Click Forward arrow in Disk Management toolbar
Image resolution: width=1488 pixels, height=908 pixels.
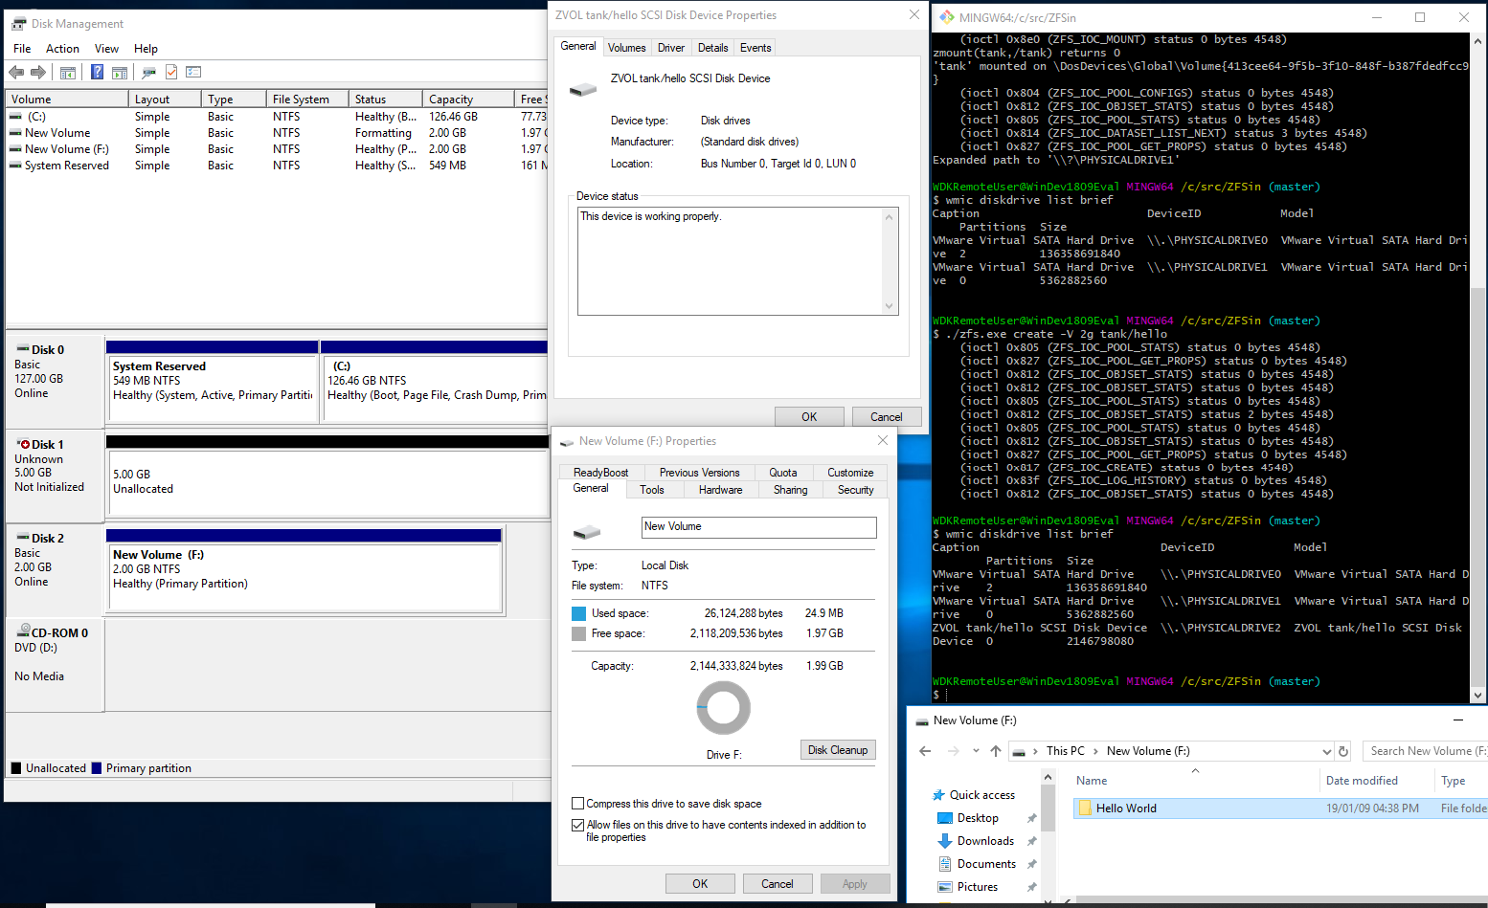click(x=38, y=72)
